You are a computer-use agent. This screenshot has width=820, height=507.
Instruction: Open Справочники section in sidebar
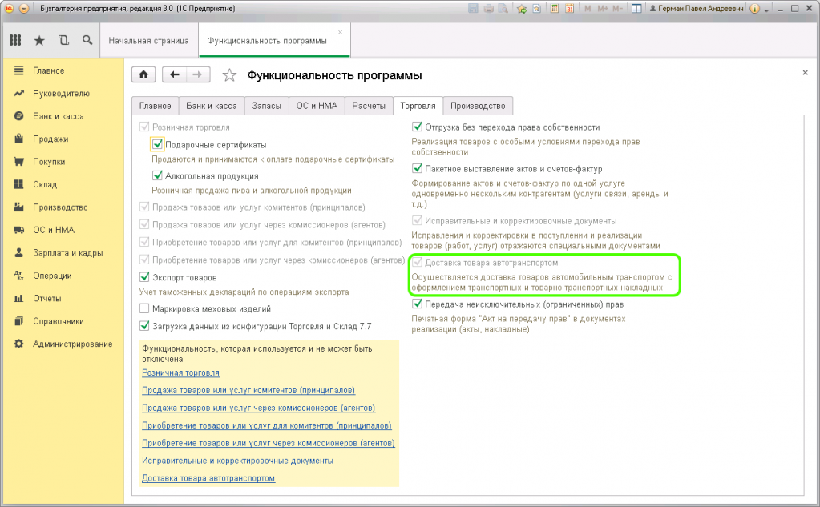pos(58,321)
